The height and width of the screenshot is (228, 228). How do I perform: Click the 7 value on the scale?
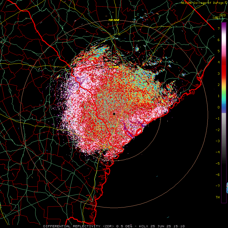coord(219,28)
